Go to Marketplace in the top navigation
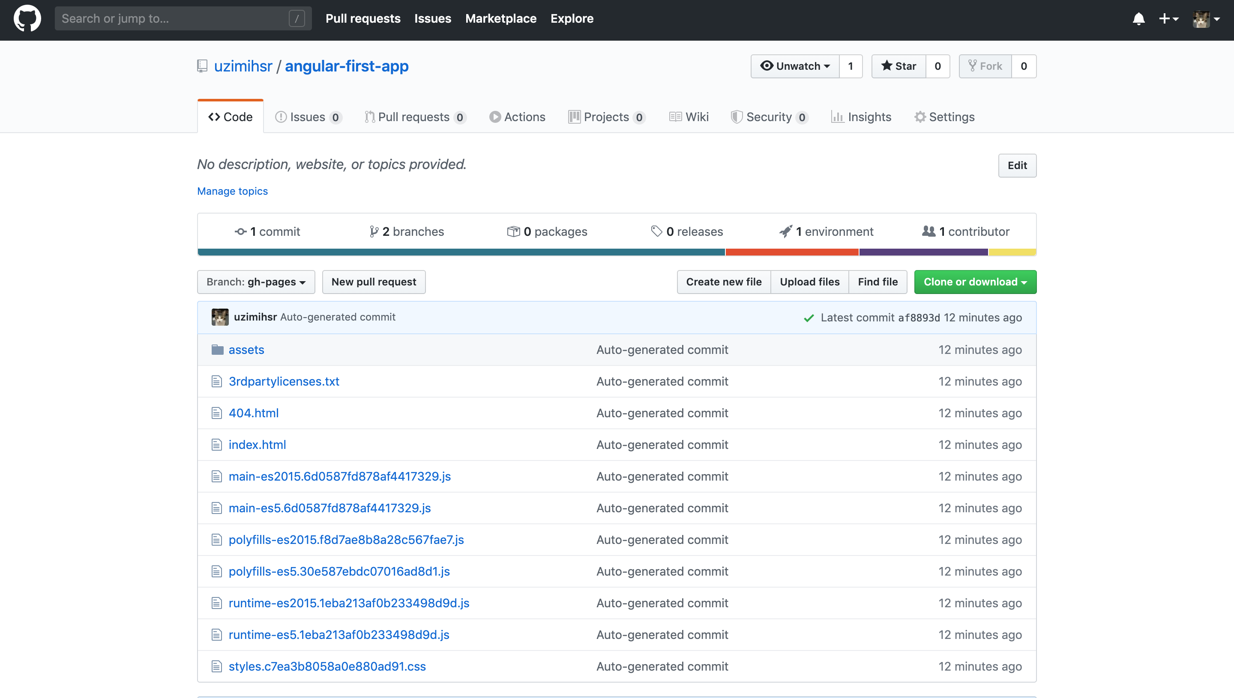Viewport: 1234px width, 698px height. (x=500, y=19)
